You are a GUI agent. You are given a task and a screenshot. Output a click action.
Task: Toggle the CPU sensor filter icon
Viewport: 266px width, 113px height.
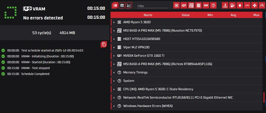[176, 6]
